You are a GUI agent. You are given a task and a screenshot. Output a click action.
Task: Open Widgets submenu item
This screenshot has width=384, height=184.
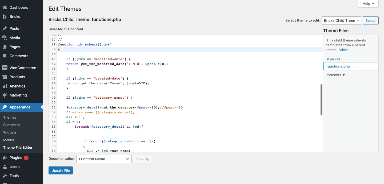tap(10, 132)
